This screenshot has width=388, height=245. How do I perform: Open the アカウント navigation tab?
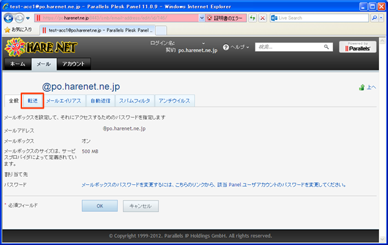(74, 64)
